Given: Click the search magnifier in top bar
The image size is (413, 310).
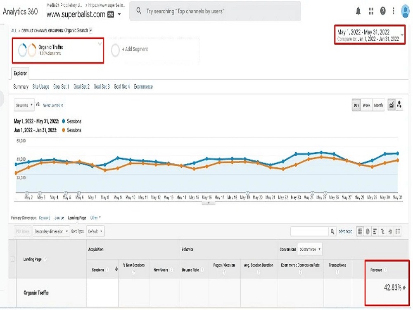Looking at the screenshot, I should [x=139, y=11].
